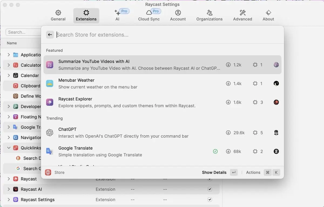Click the Extension type cell for Raycast AI
324x207 pixels.
pos(105,189)
